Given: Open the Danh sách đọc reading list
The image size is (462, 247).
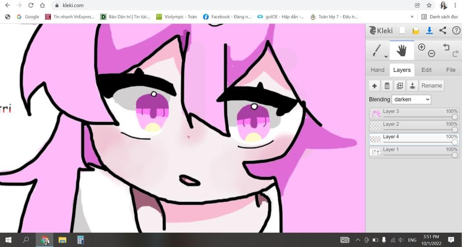Looking at the screenshot, I should point(439,17).
